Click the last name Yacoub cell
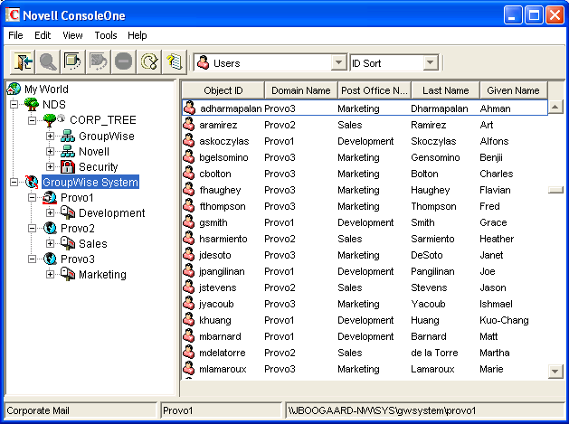The image size is (569, 424). (428, 304)
